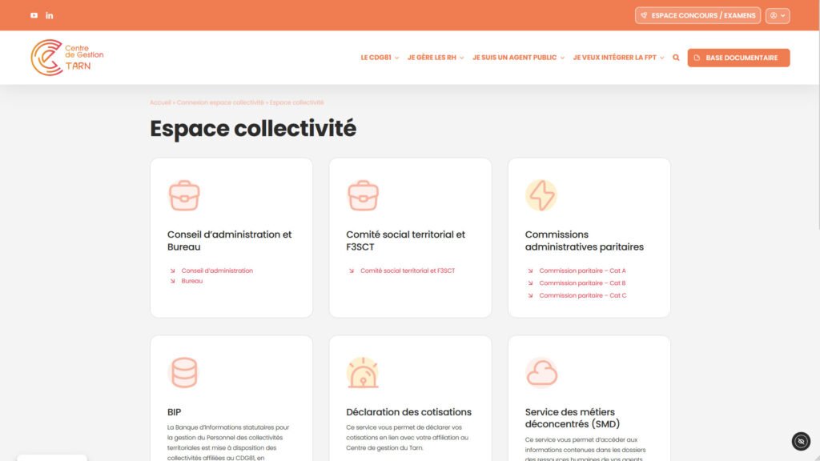Expand the LE CDG81 menu

(x=380, y=58)
